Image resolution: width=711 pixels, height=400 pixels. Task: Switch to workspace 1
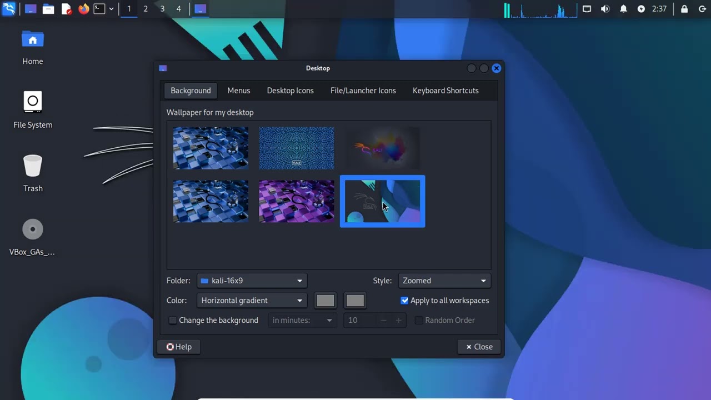129,9
